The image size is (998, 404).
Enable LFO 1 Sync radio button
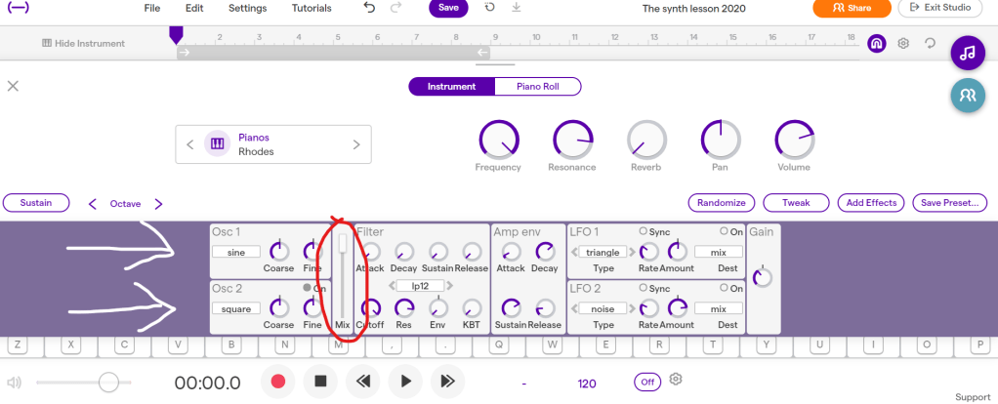click(643, 231)
